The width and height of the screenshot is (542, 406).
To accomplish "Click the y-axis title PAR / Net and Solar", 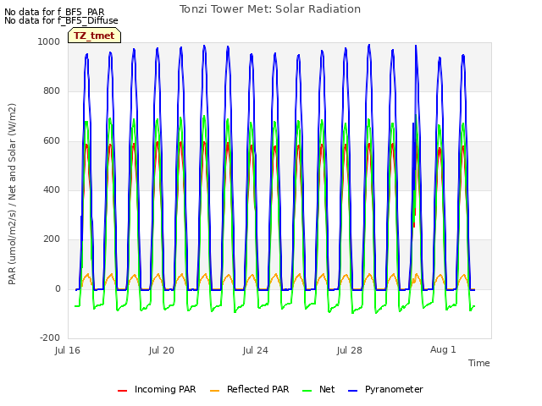I will pos(12,194).
